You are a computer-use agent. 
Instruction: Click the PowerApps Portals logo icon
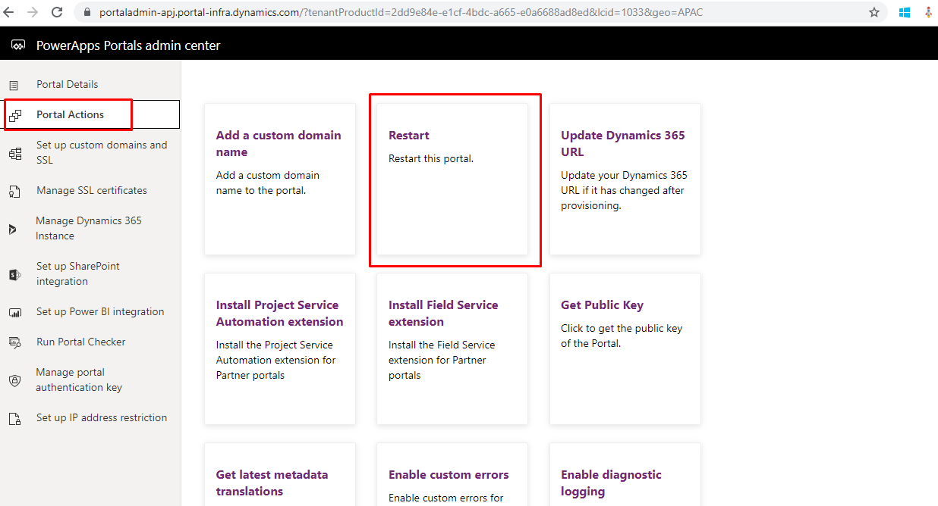(18, 45)
